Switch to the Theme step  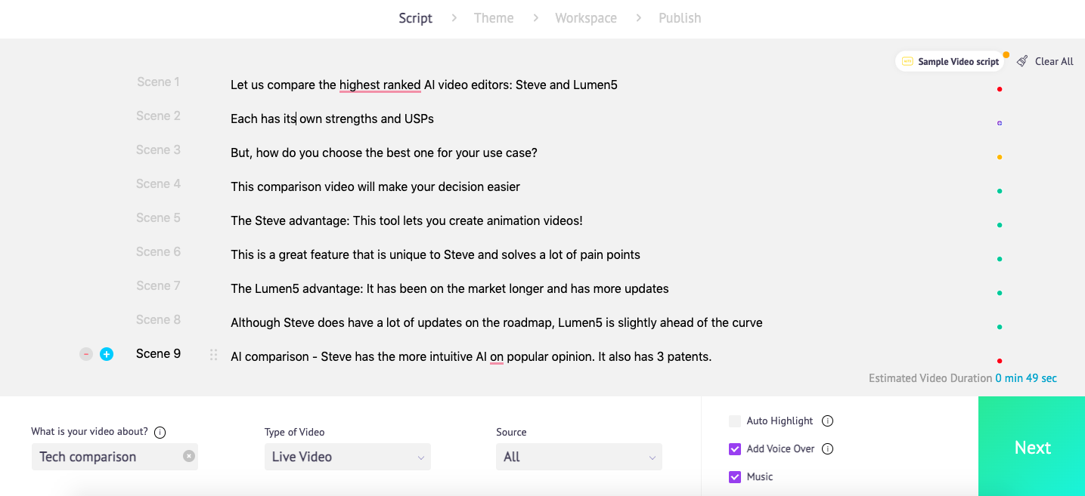[493, 17]
